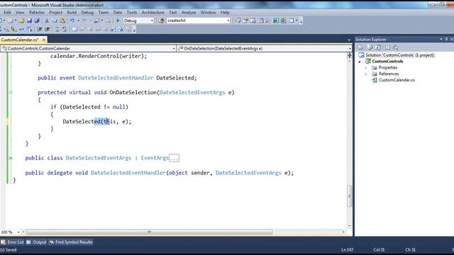Click the split-editor handle above scrollbar
The height and width of the screenshot is (255, 454).
[x=350, y=55]
